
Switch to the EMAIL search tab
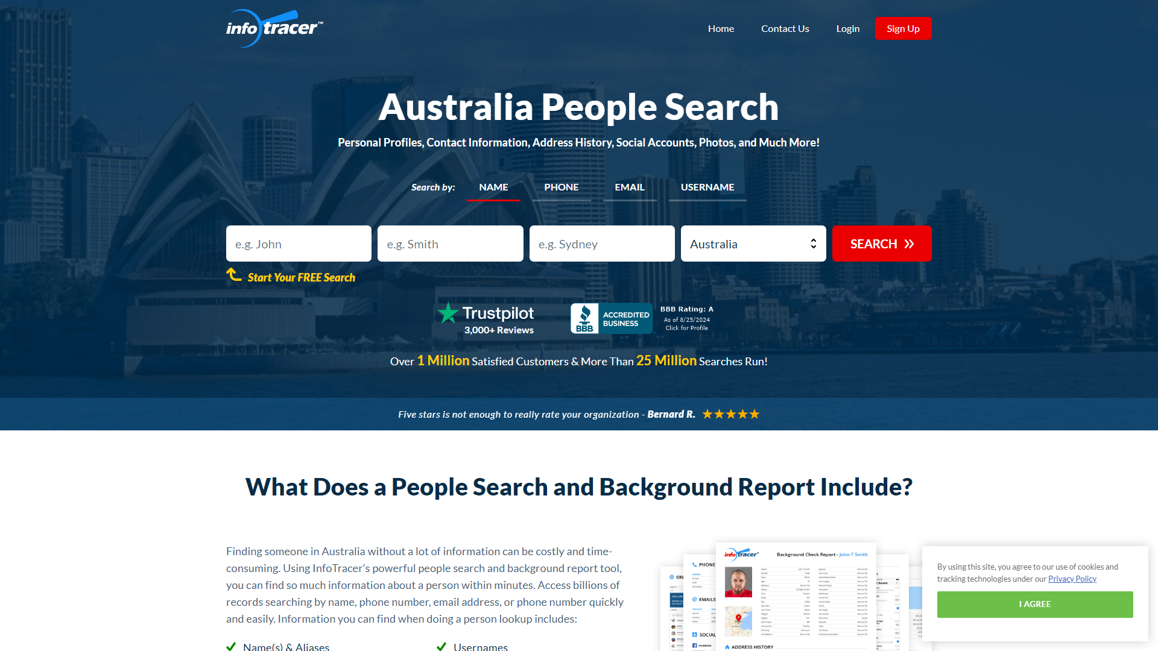(629, 186)
